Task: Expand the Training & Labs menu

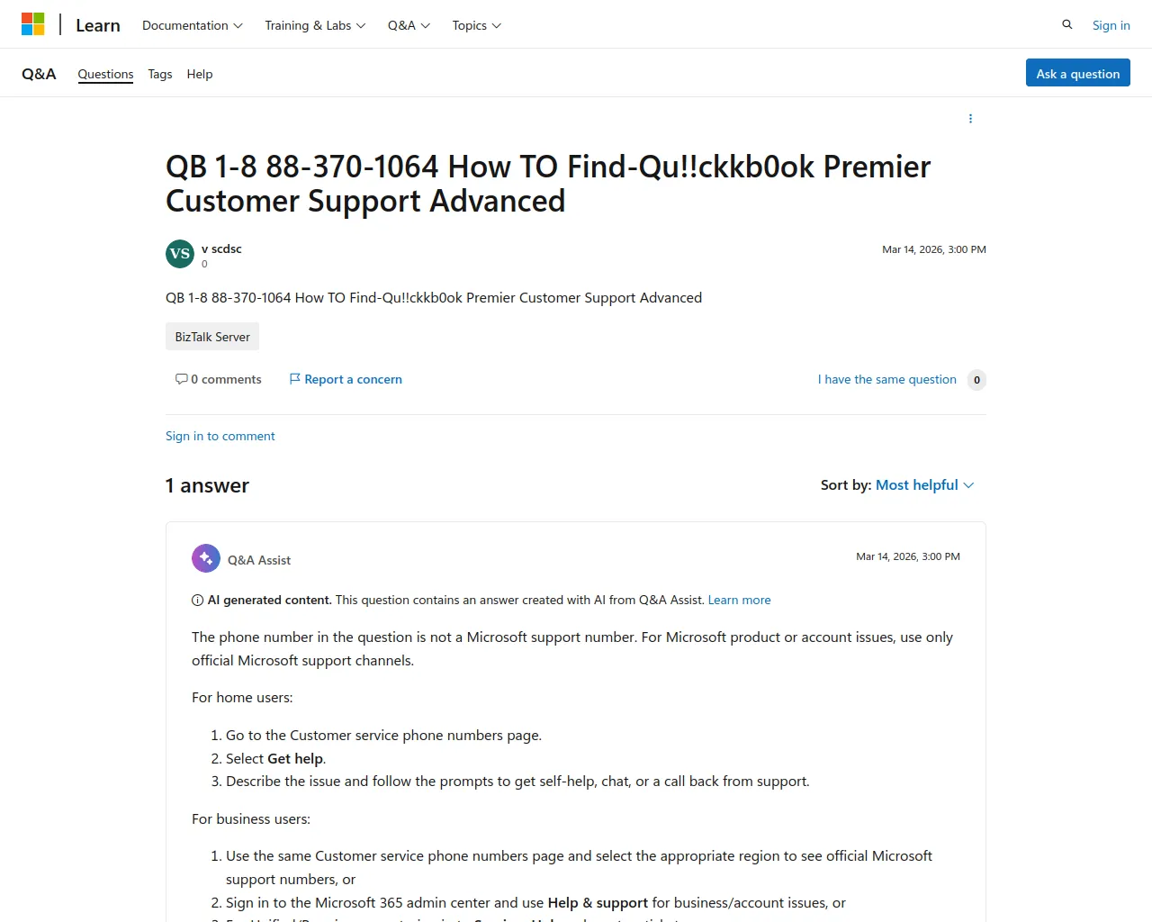Action: (x=314, y=25)
